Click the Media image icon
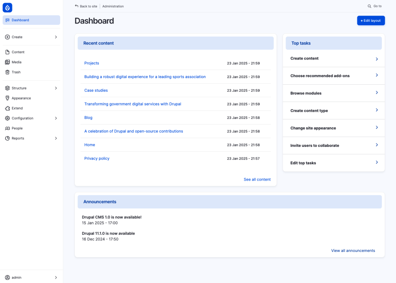This screenshot has width=396, height=283. 7,62
